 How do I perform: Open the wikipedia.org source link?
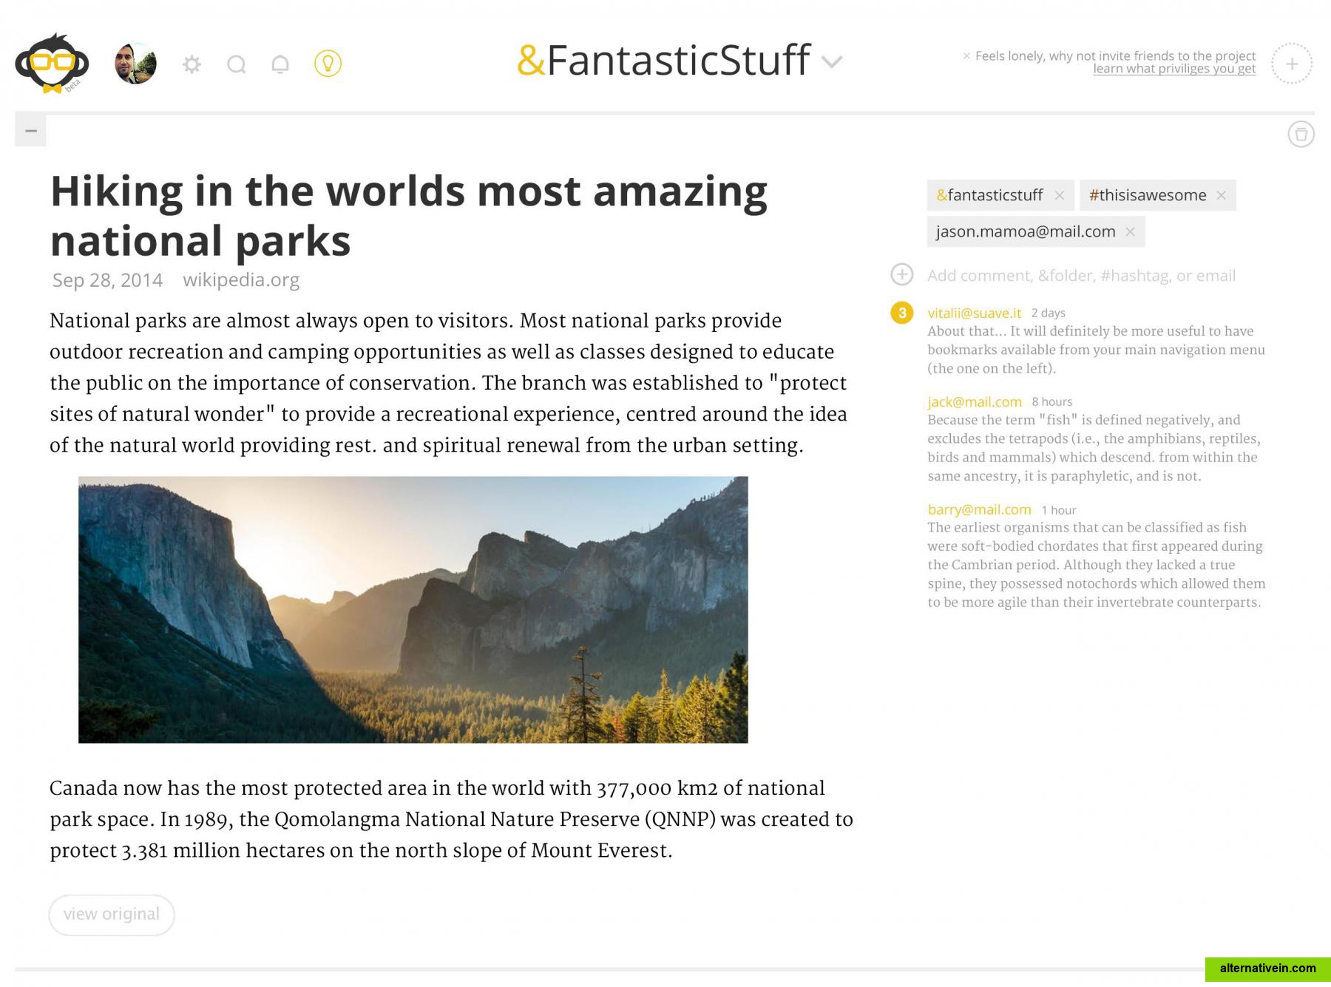tap(241, 280)
